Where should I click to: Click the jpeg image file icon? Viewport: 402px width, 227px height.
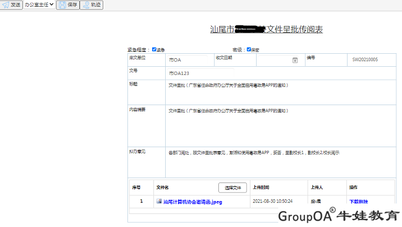tap(159, 202)
